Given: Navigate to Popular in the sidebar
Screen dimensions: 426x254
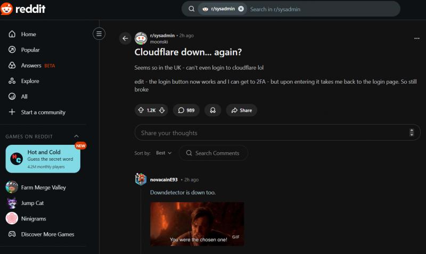Looking at the screenshot, I should click(x=30, y=50).
